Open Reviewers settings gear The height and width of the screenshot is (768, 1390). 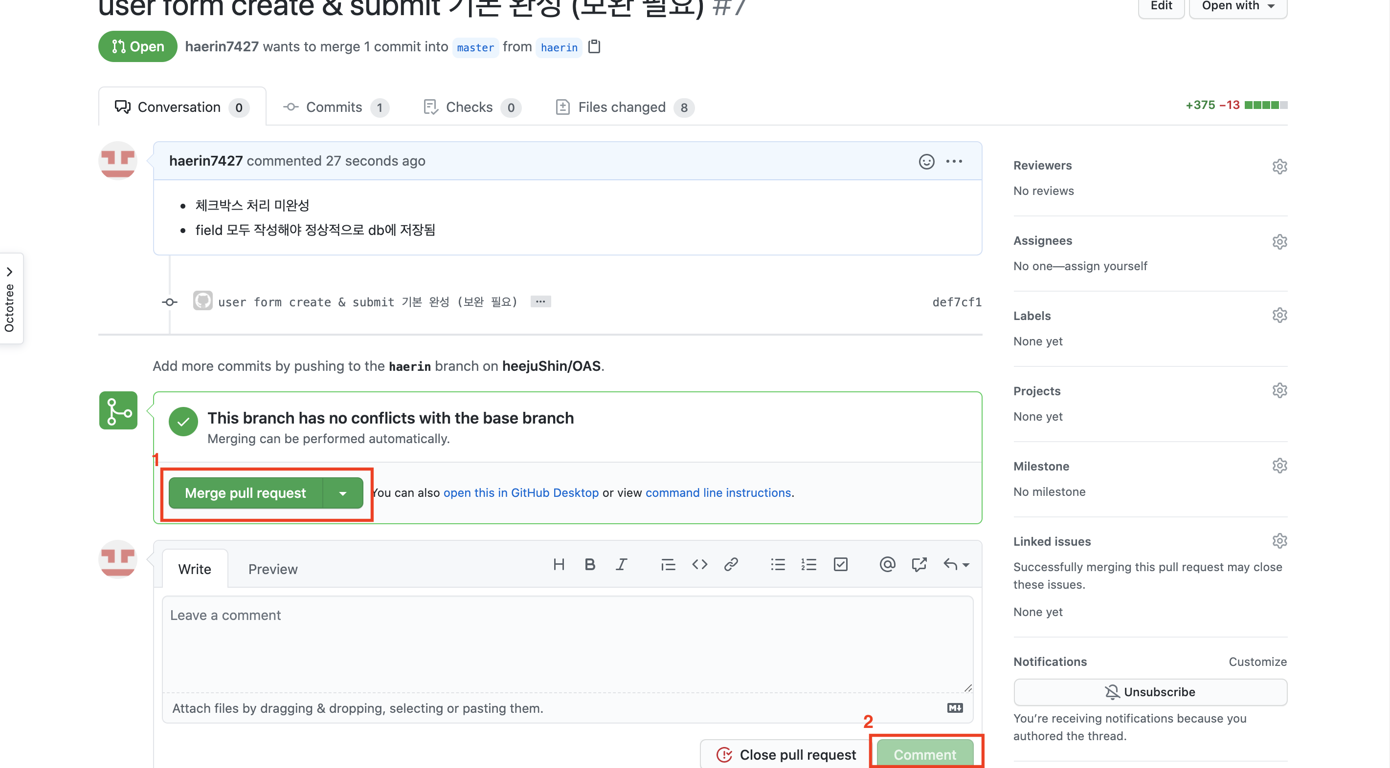click(x=1279, y=166)
